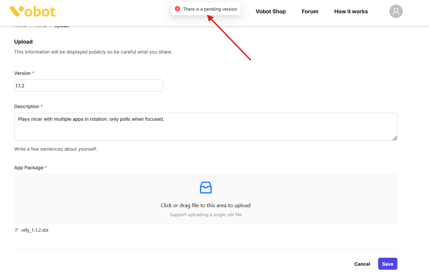Open the user avatar profile menu
This screenshot has height=278, width=429.
coord(396,11)
